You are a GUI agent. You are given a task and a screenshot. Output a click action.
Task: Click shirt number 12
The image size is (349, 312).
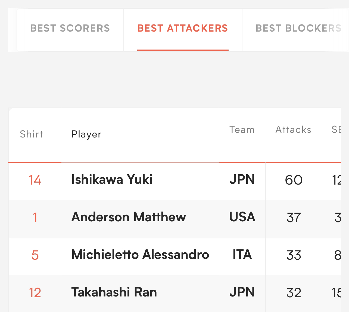click(x=35, y=293)
